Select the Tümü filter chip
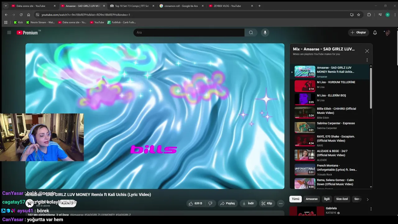The image size is (398, 224). pyautogui.click(x=295, y=199)
